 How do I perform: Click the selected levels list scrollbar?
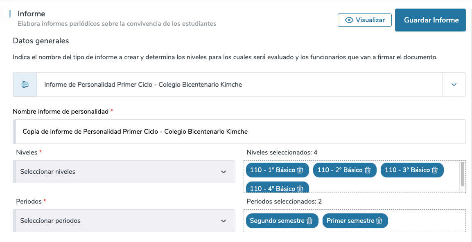(x=463, y=174)
